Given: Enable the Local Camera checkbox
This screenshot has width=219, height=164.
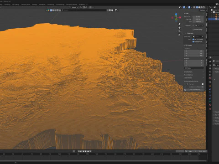Looking at the screenshot, I should coord(193,26).
